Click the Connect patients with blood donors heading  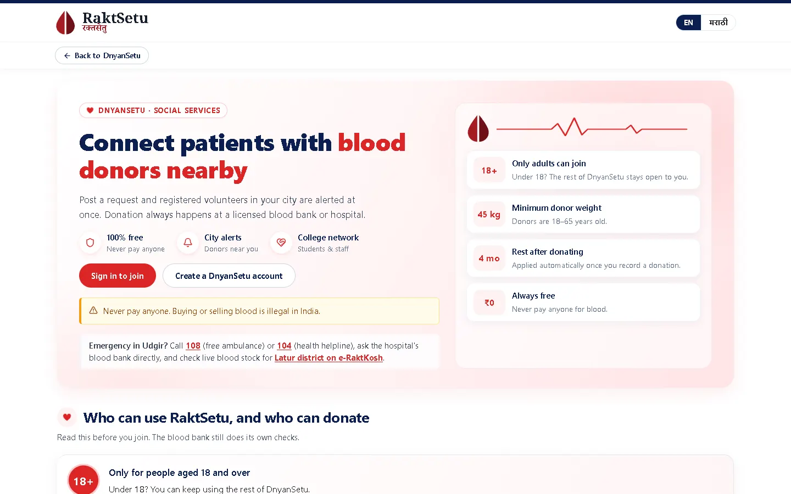242,157
